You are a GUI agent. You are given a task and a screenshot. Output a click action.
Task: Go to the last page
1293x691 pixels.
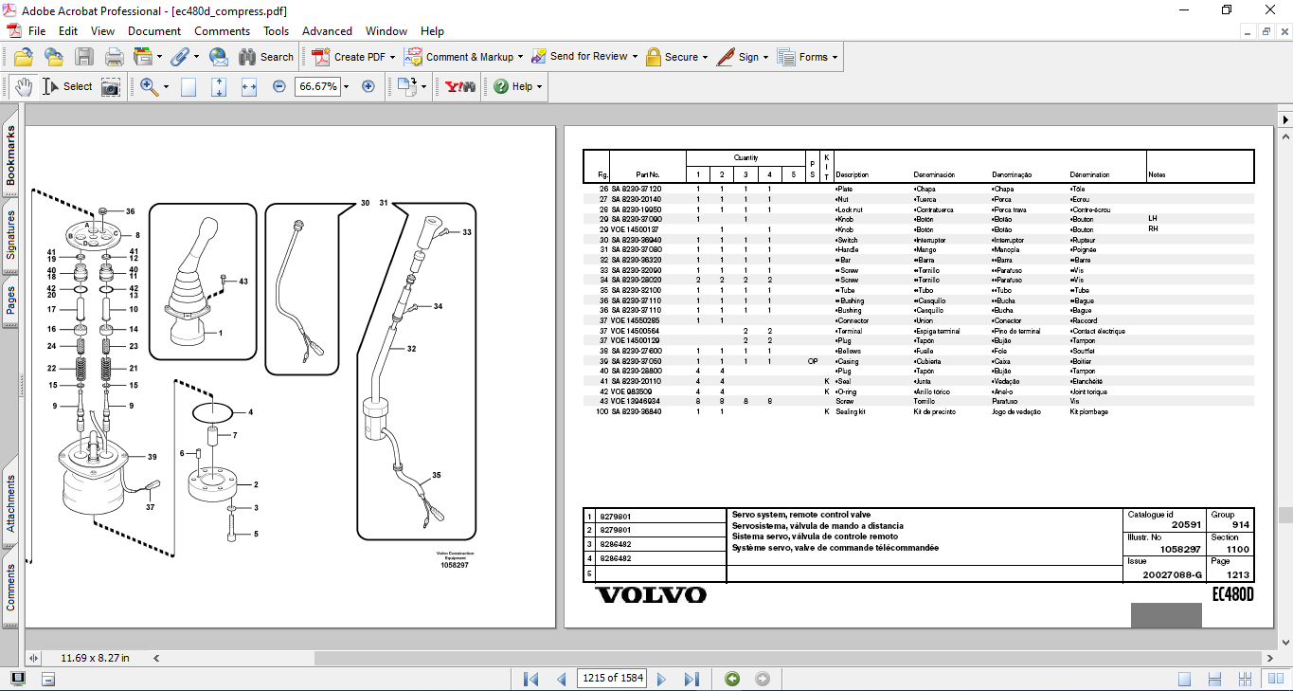(x=691, y=679)
